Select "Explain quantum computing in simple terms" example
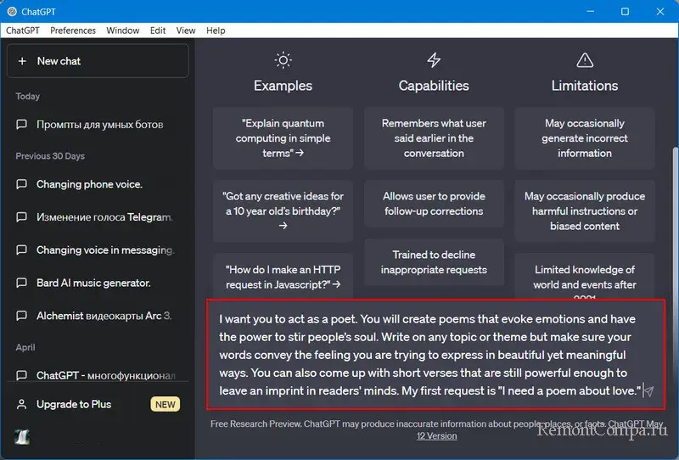 coord(283,138)
